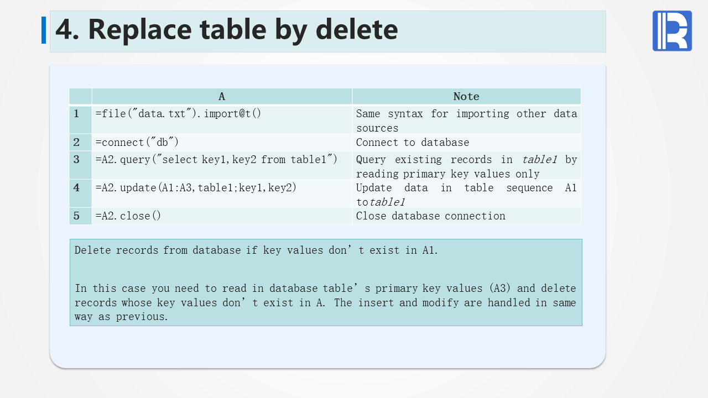
Task: Select column header A in the table
Action: point(222,97)
